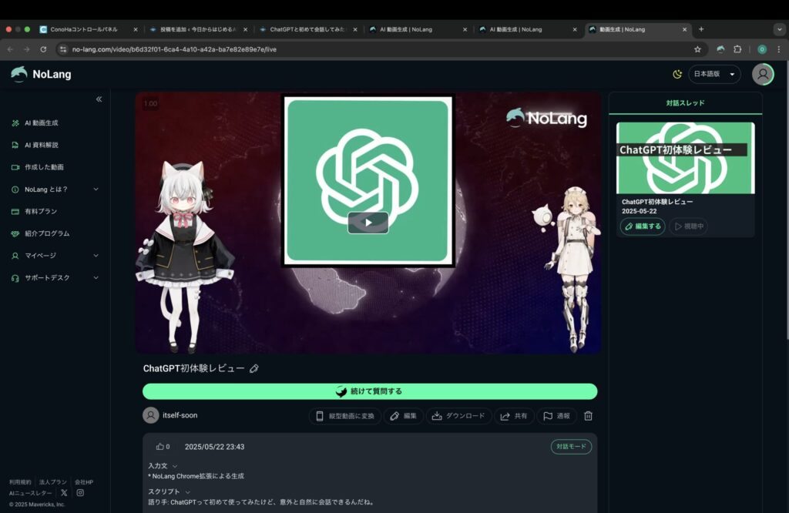Go to 作成した動画 in the sidebar

tap(44, 167)
